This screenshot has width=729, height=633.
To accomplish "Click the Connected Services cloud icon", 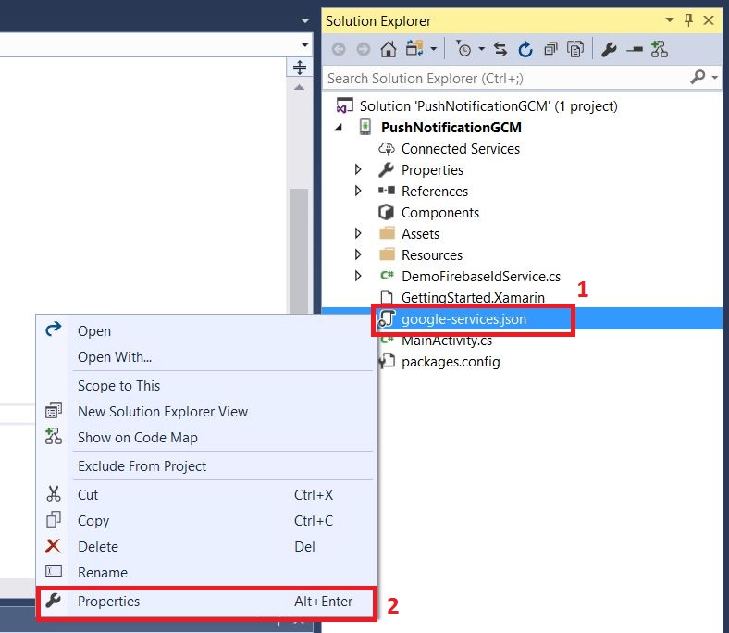I will [x=387, y=149].
